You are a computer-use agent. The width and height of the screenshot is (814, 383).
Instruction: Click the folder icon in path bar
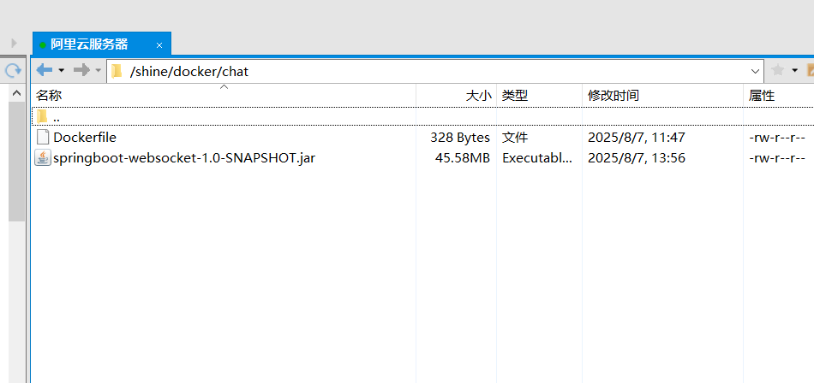click(x=117, y=71)
